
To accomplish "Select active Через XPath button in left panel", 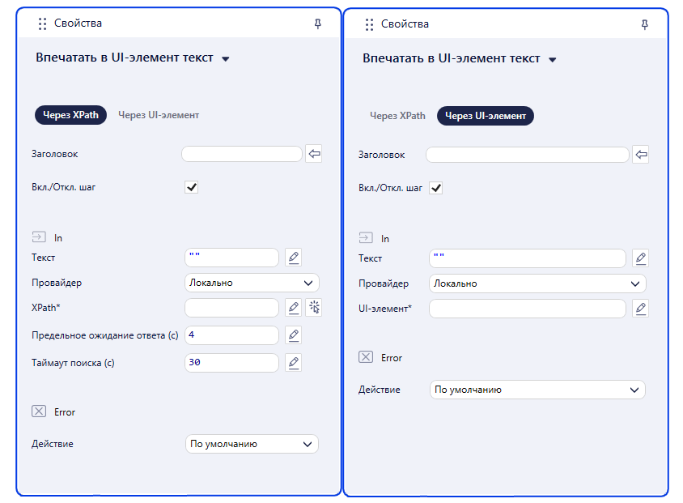I will click(x=70, y=115).
